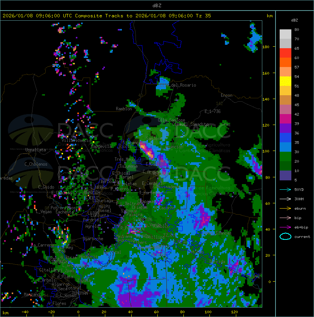Click the 'dBZ' label above the color scale
The image size is (314, 317).
pos(294,20)
